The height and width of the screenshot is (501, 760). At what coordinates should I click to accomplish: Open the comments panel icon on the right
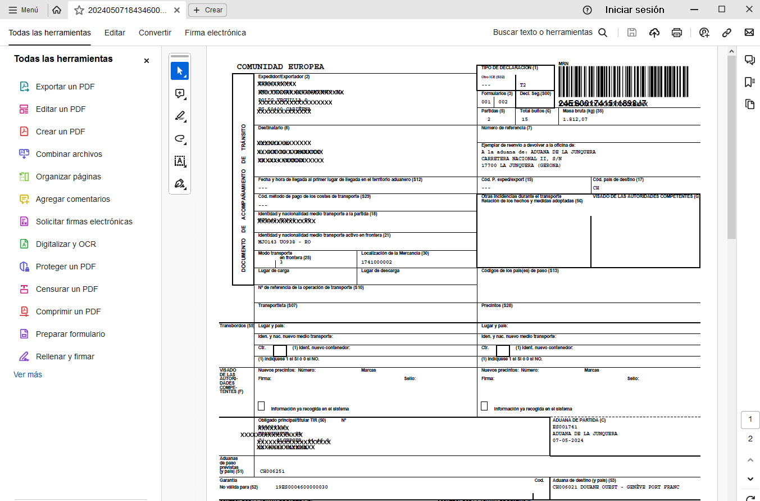[749, 60]
